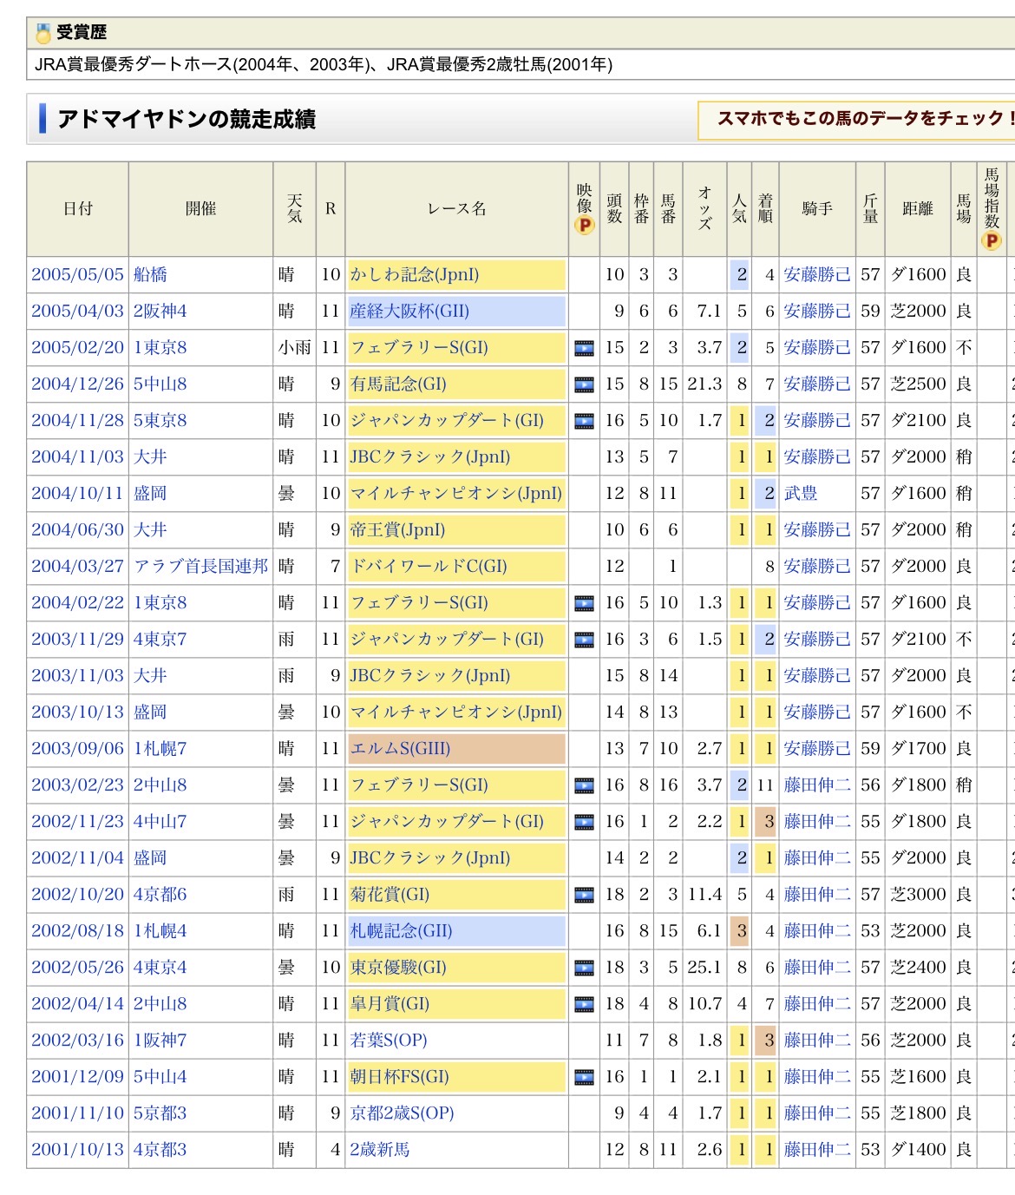Click 藤田伸二 jockey link in 2歳新馬 row
The image size is (1015, 1195).
pyautogui.click(x=816, y=1150)
